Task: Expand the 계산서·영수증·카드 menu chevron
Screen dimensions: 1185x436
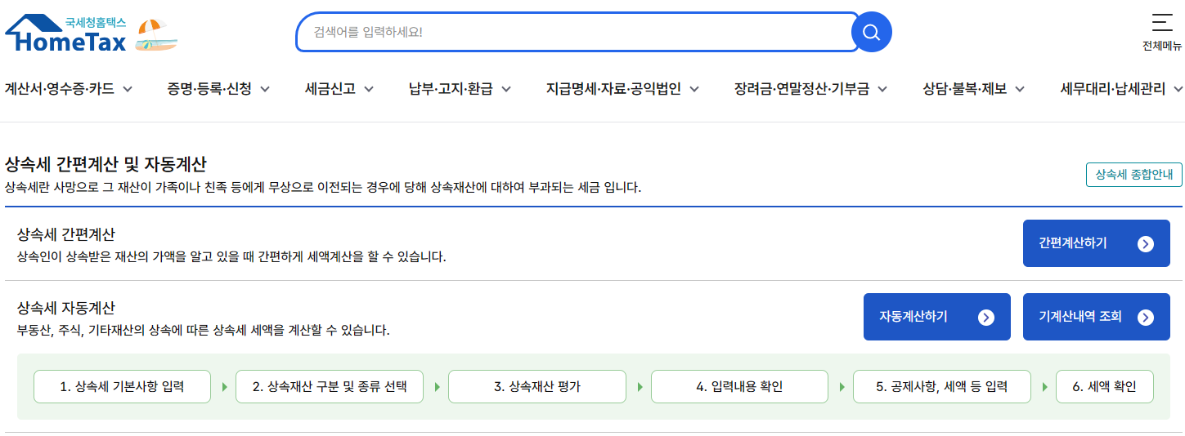Action: pos(128,89)
